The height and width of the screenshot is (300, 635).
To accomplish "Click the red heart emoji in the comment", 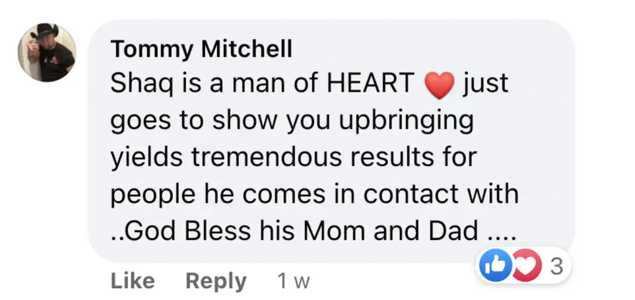I will coord(439,85).
